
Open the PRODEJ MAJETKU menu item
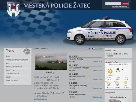12,80
